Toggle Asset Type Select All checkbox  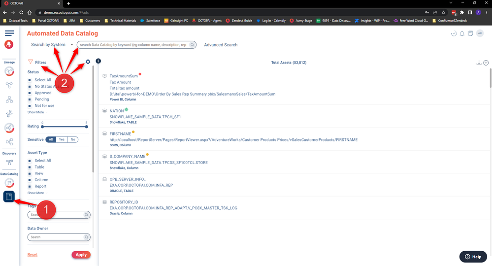[30, 161]
